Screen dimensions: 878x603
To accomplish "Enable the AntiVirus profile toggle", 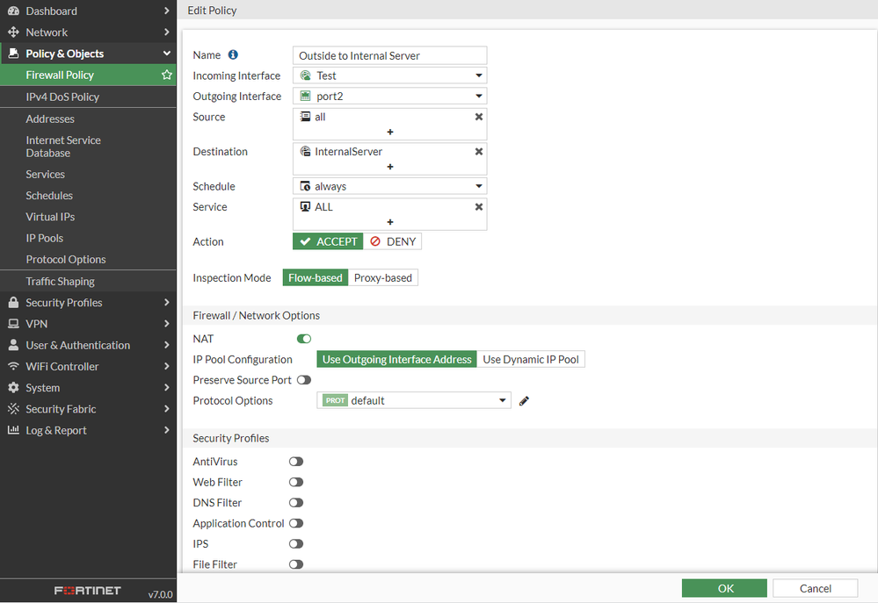I will click(x=295, y=462).
